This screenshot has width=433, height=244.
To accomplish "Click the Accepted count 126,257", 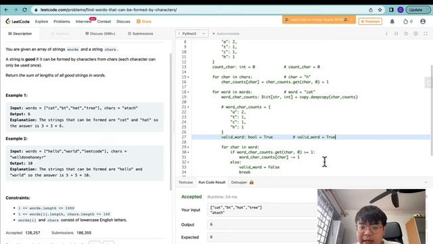I will (x=32, y=232).
